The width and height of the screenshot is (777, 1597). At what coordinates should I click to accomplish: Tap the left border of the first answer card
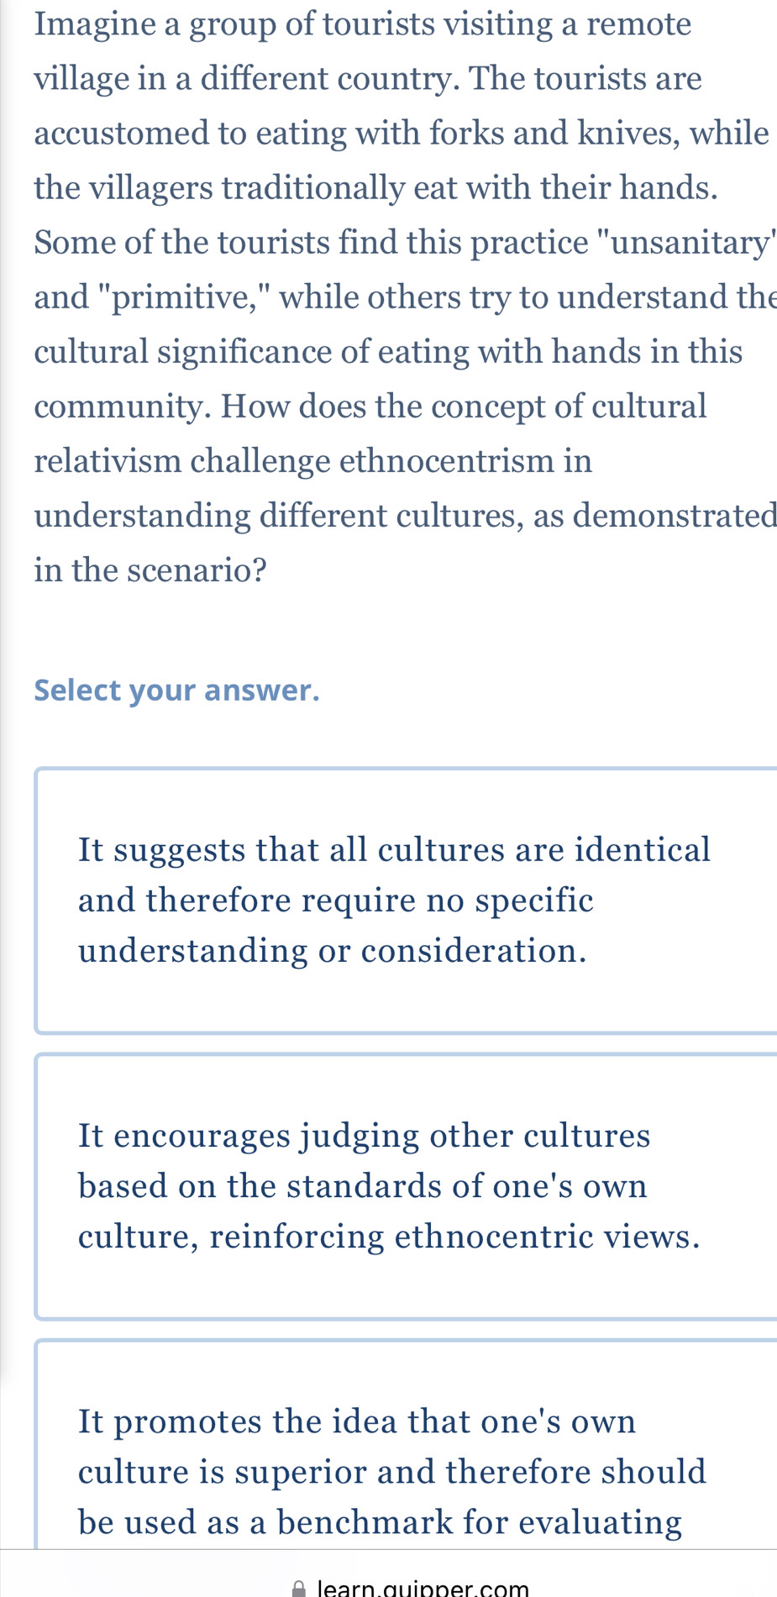tap(36, 901)
